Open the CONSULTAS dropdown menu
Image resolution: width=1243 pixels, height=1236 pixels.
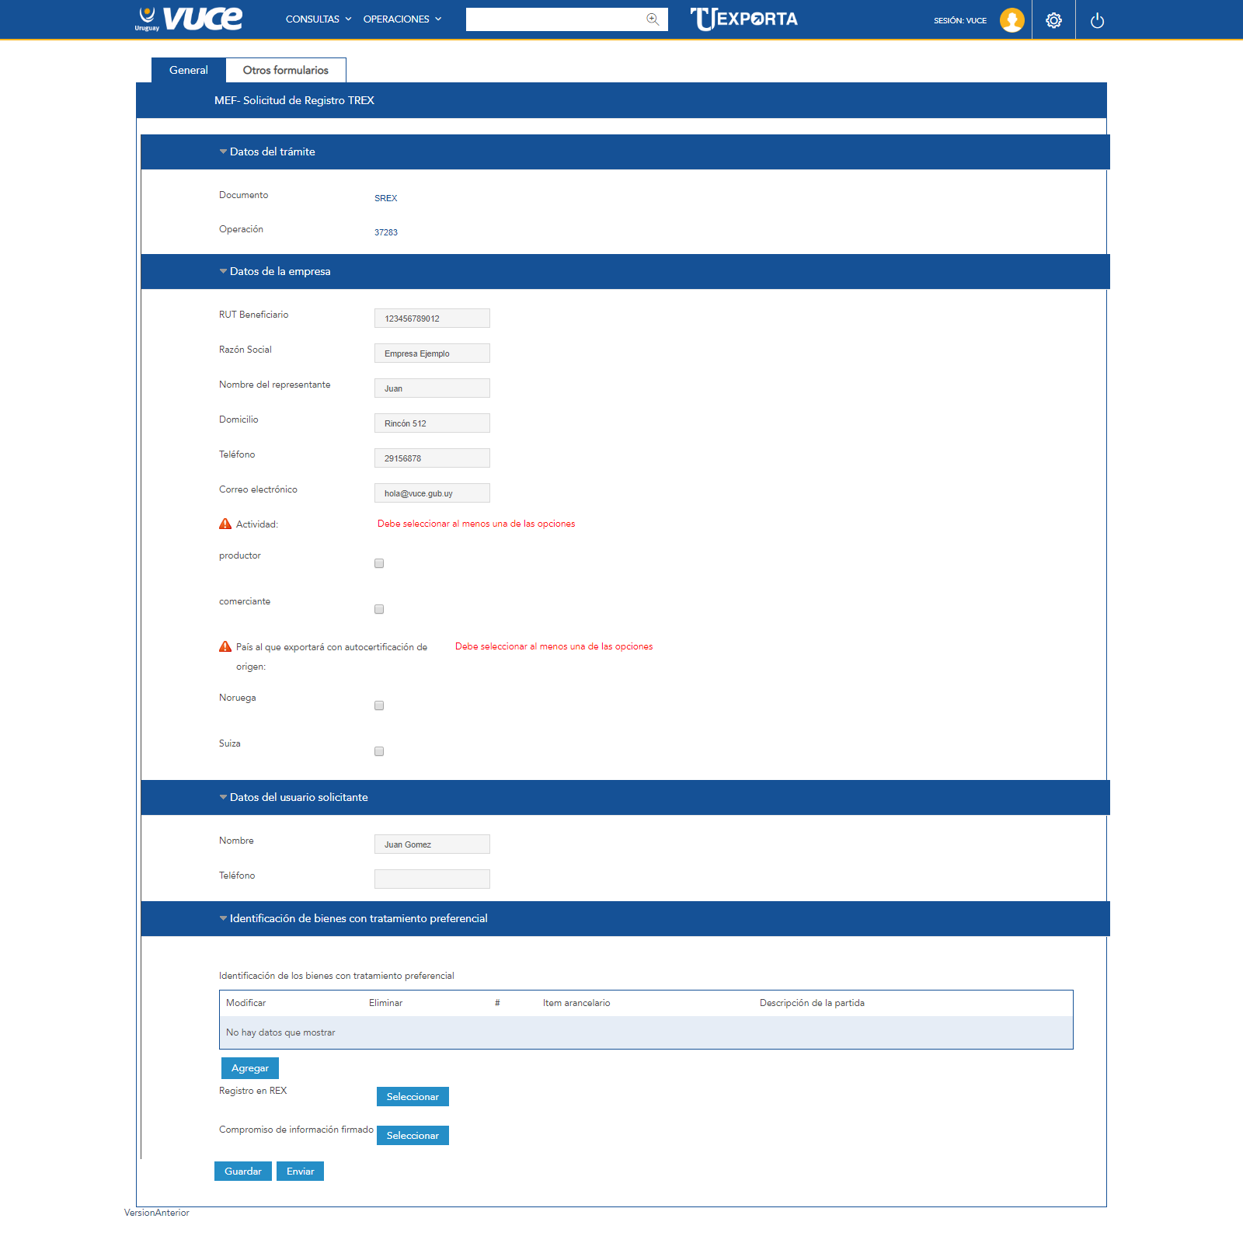click(x=318, y=19)
